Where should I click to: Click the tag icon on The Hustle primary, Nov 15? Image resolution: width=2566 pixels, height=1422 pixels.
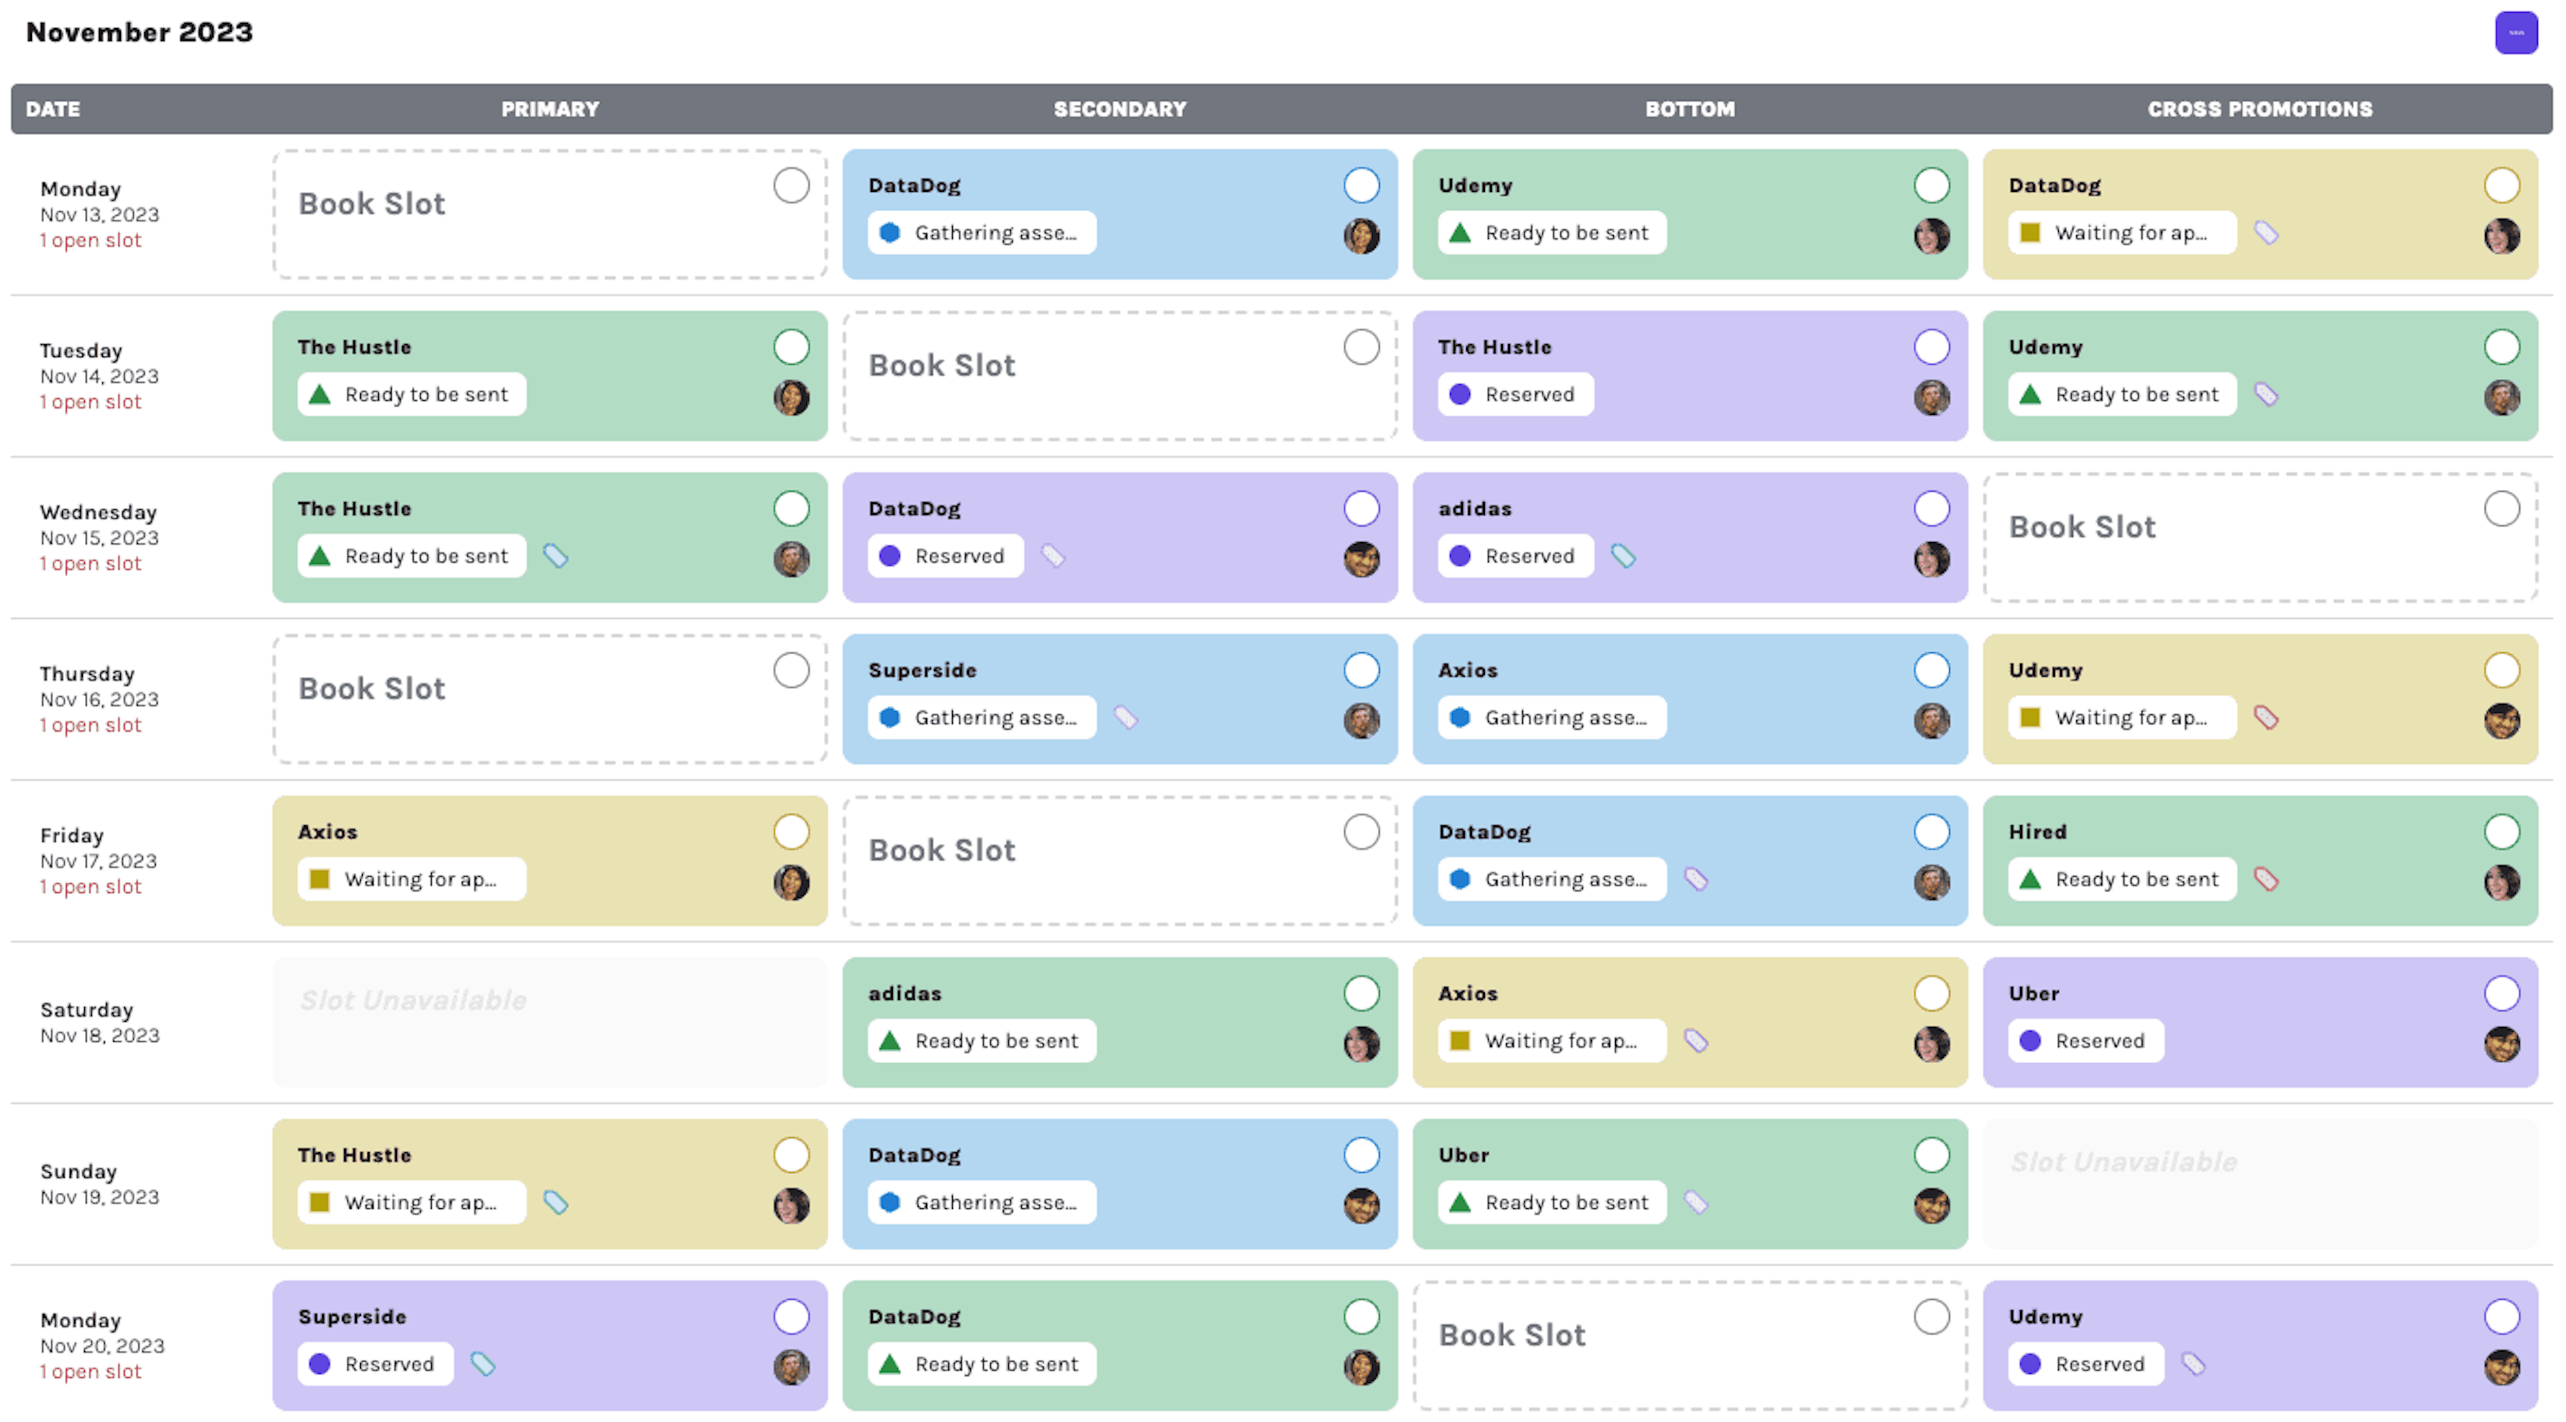click(555, 556)
